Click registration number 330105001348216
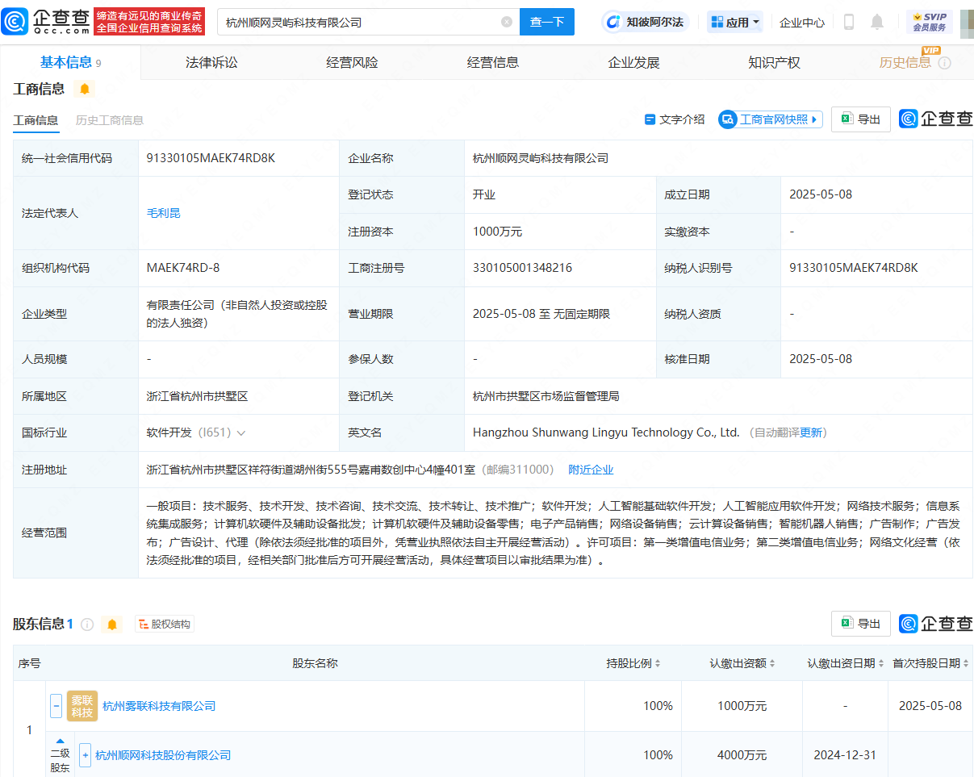 click(522, 268)
